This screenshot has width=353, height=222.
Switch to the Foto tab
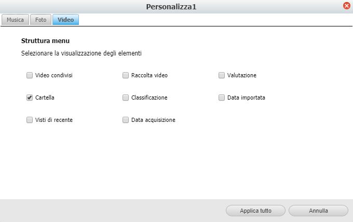[x=40, y=20]
